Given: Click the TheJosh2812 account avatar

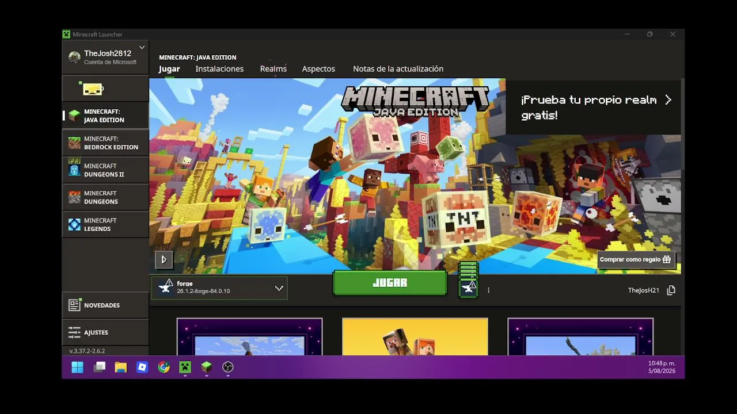Looking at the screenshot, I should pyautogui.click(x=74, y=57).
